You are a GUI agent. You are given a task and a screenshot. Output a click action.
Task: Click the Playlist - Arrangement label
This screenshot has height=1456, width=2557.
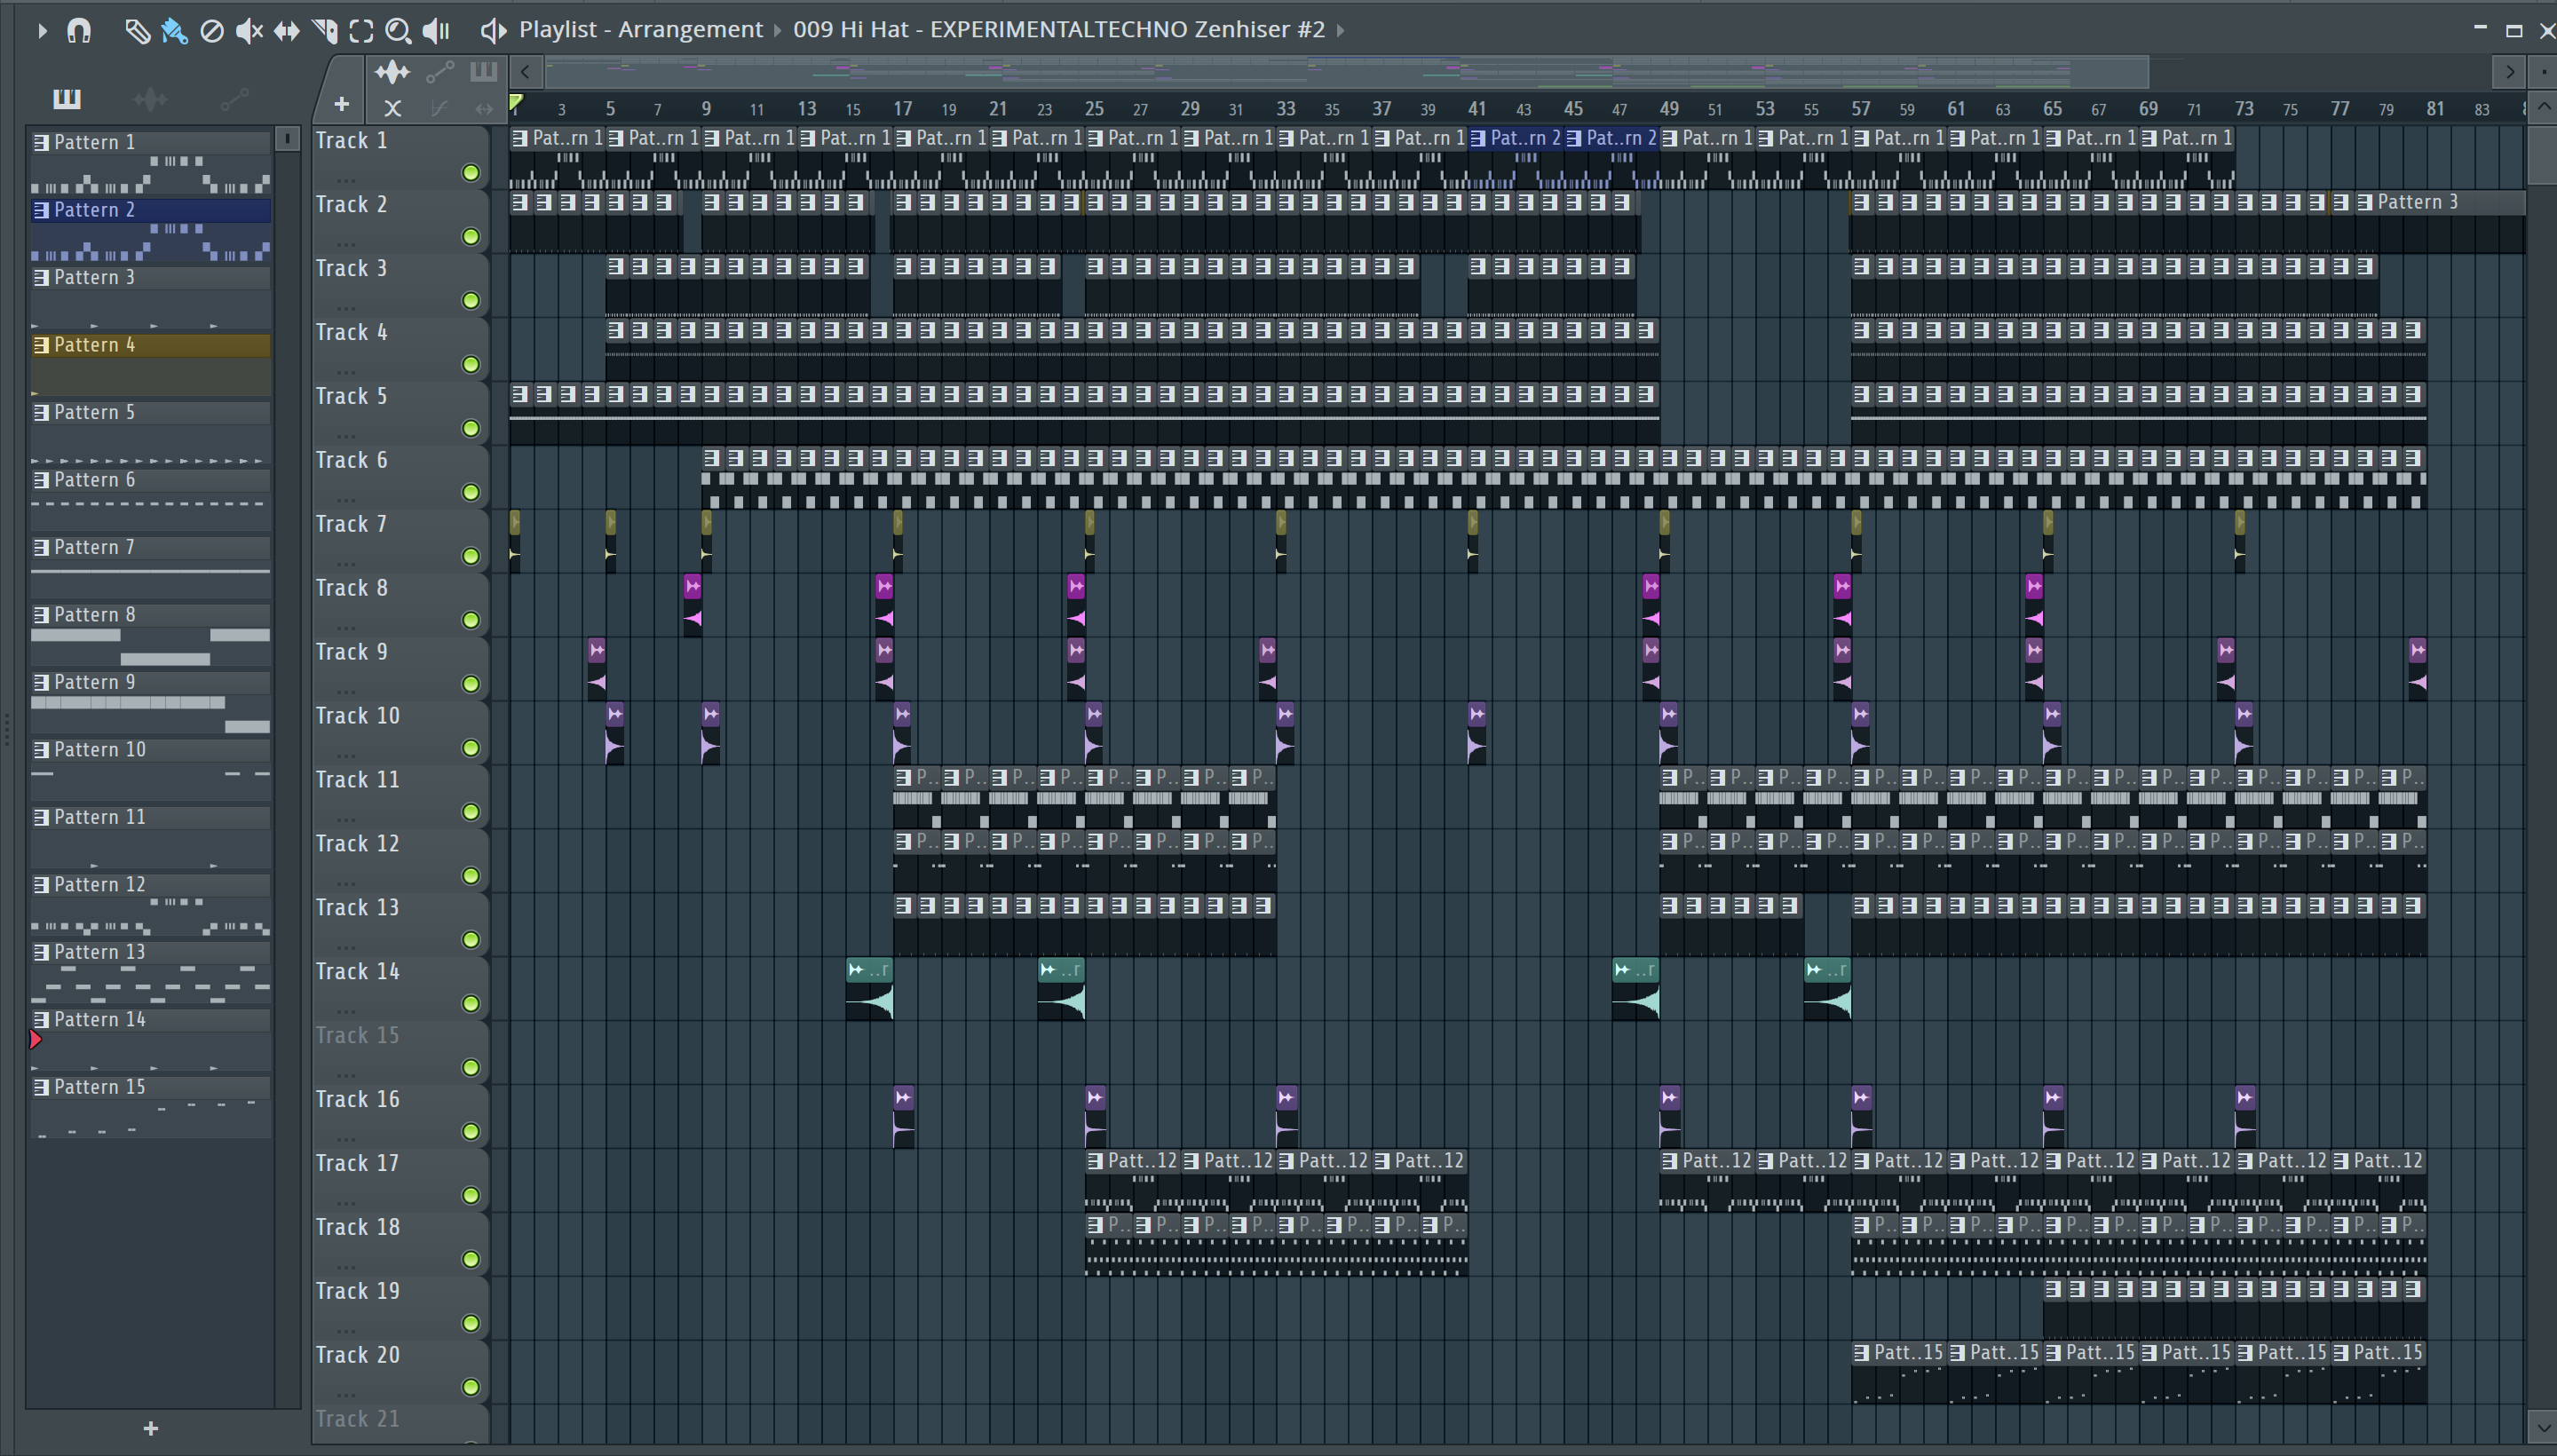[x=640, y=30]
